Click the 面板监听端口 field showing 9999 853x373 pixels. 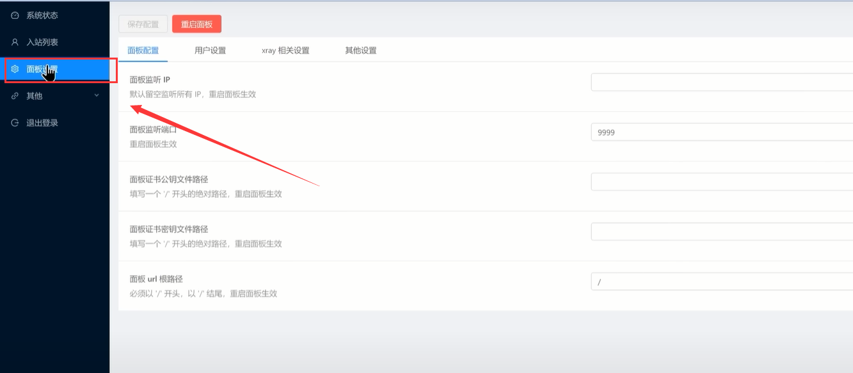tap(721, 132)
